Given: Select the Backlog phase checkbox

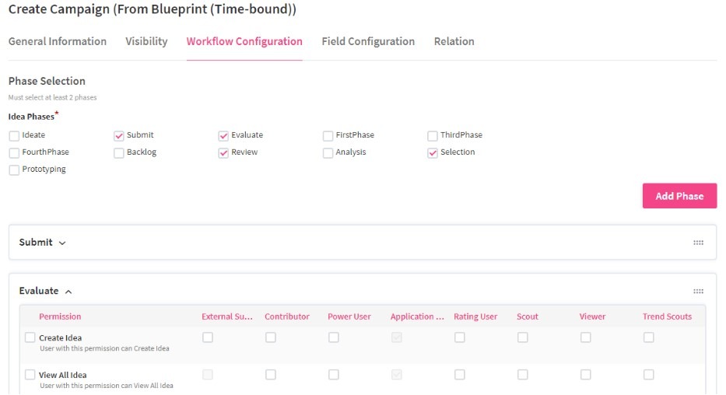Looking at the screenshot, I should (119, 153).
